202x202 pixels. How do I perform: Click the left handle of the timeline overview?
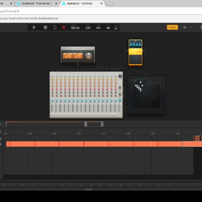point(86,124)
